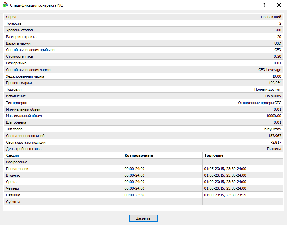Close the dialog with the X button
287x225 pixels.
point(279,5)
